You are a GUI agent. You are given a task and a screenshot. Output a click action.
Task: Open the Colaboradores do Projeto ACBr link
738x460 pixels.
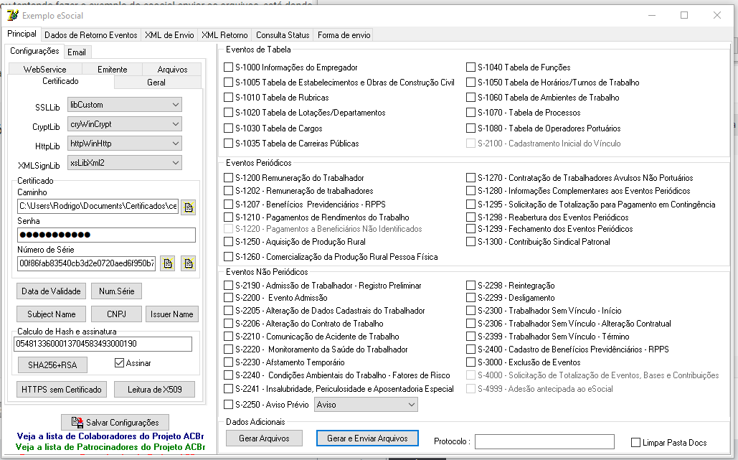point(110,436)
